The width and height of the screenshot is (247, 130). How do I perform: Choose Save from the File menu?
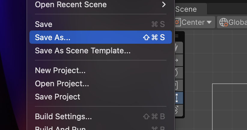point(44,24)
